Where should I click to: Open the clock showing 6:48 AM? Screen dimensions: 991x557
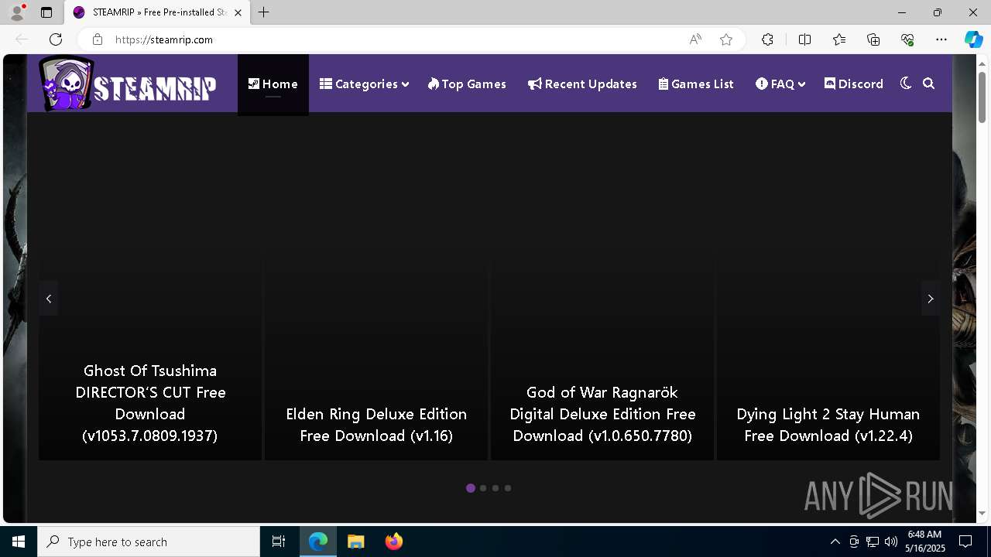click(925, 542)
